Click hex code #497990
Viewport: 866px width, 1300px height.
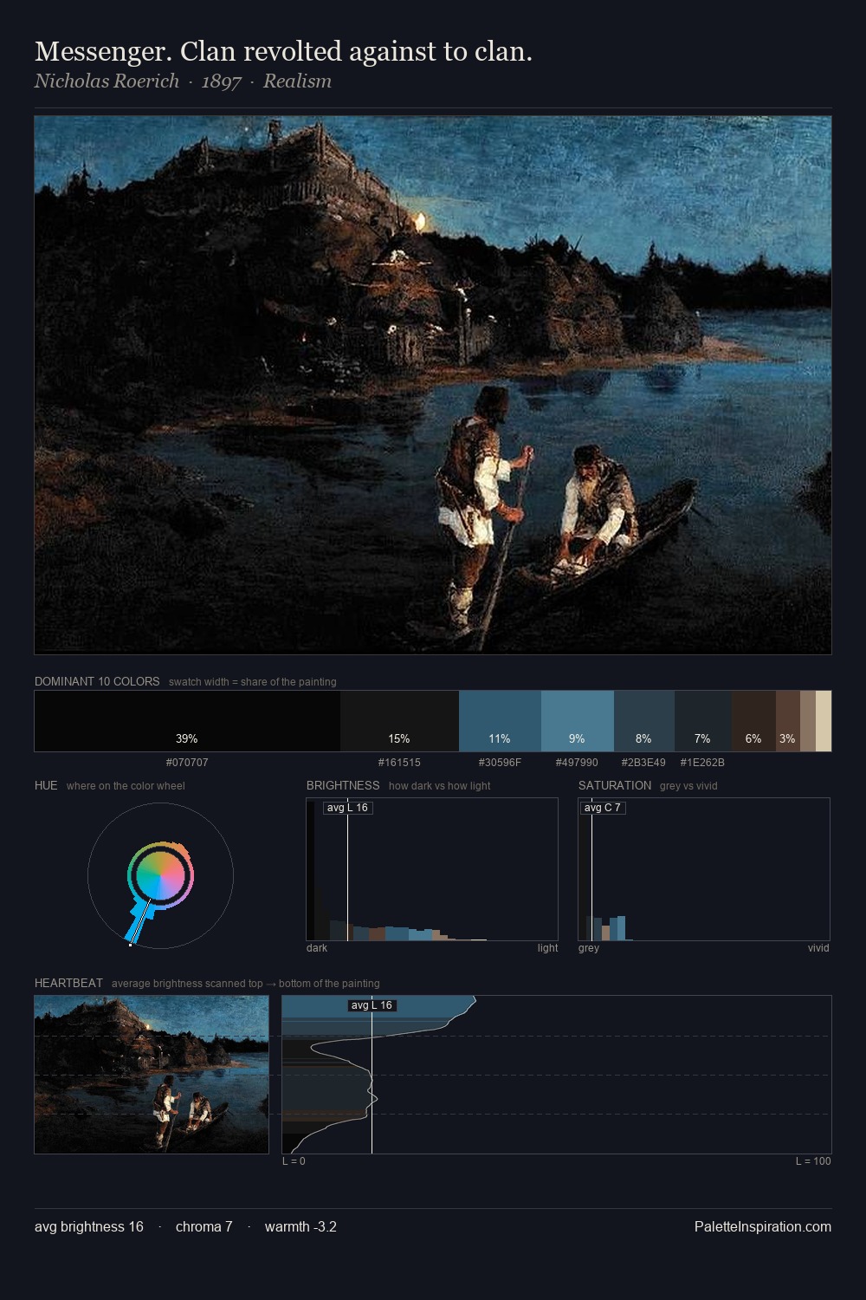[x=577, y=763]
